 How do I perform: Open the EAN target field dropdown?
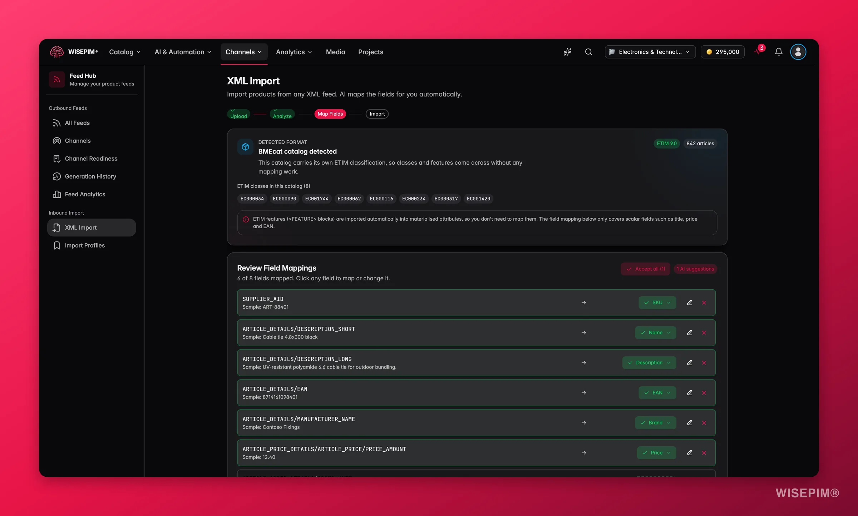point(657,392)
